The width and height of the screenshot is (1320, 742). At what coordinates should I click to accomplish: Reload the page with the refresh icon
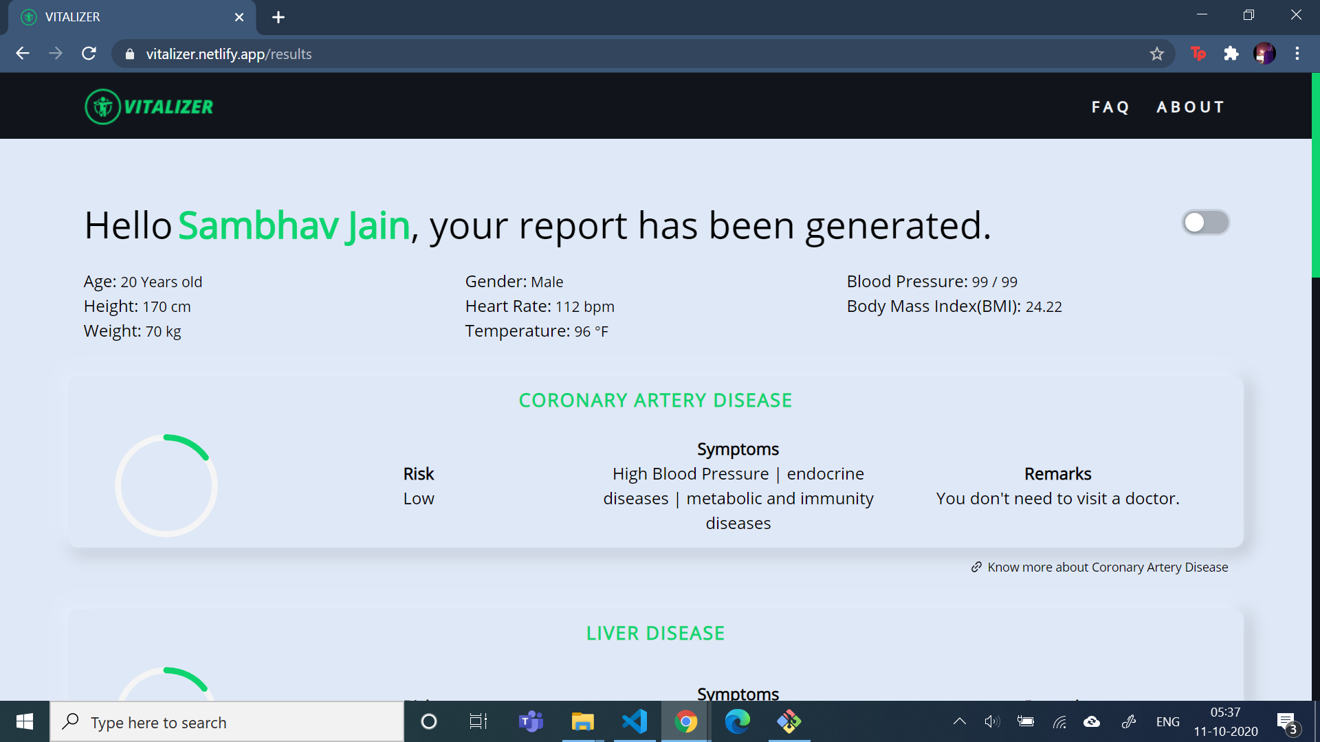click(89, 54)
